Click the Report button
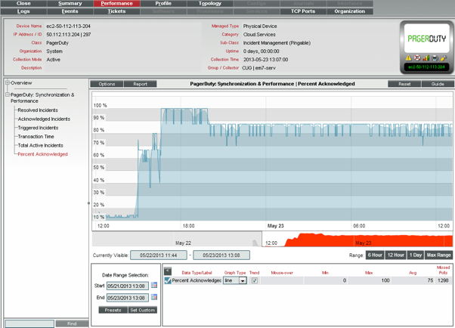This screenshot has height=328, width=455. click(x=141, y=84)
